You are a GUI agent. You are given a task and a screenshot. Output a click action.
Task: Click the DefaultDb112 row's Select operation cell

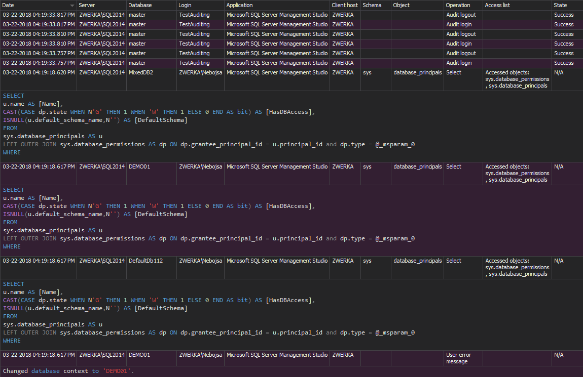click(x=463, y=268)
